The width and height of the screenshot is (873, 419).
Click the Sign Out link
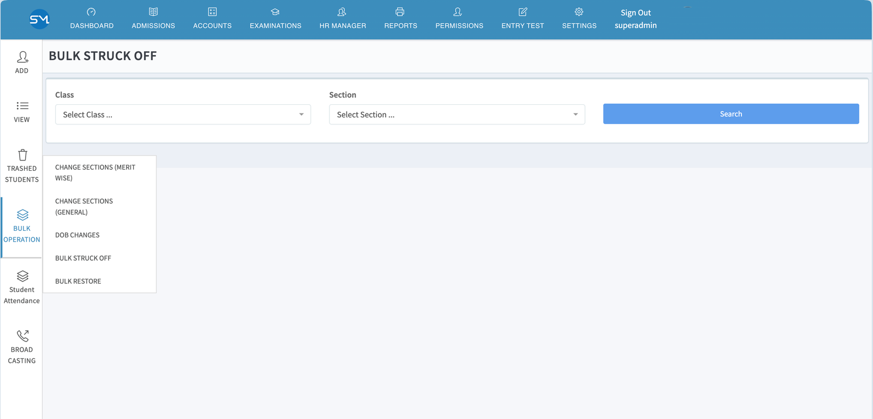tap(636, 13)
